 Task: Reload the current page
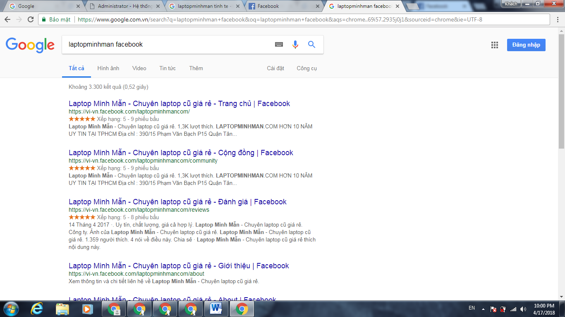point(31,19)
